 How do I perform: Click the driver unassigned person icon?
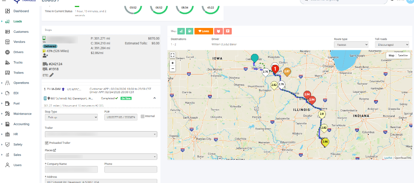tap(45, 55)
